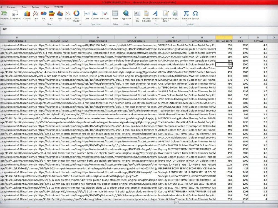Insert a Hyperlink
Screen dimensions: 278x208
pyautogui.click(x=126, y=15)
